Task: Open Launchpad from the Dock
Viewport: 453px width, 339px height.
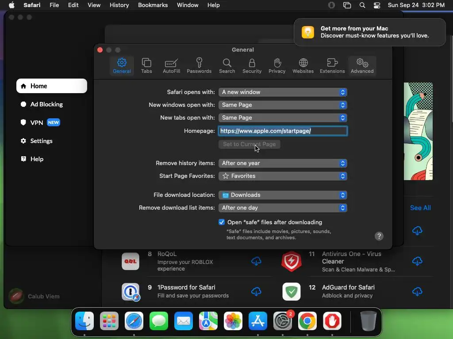Action: 109,321
